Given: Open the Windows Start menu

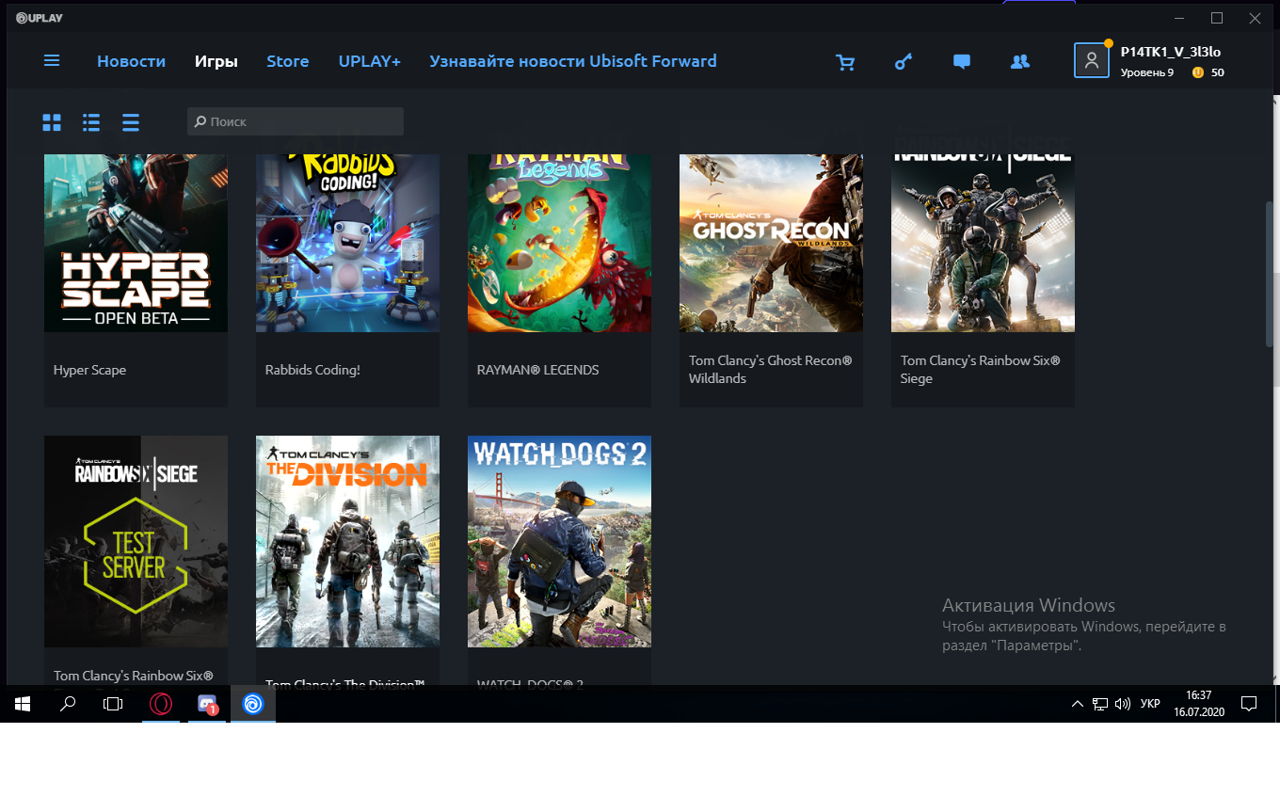Looking at the screenshot, I should [x=23, y=703].
